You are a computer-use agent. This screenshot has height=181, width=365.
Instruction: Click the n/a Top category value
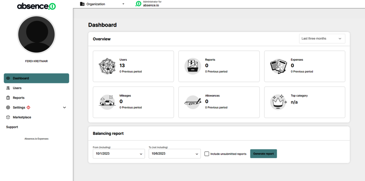tap(294, 102)
